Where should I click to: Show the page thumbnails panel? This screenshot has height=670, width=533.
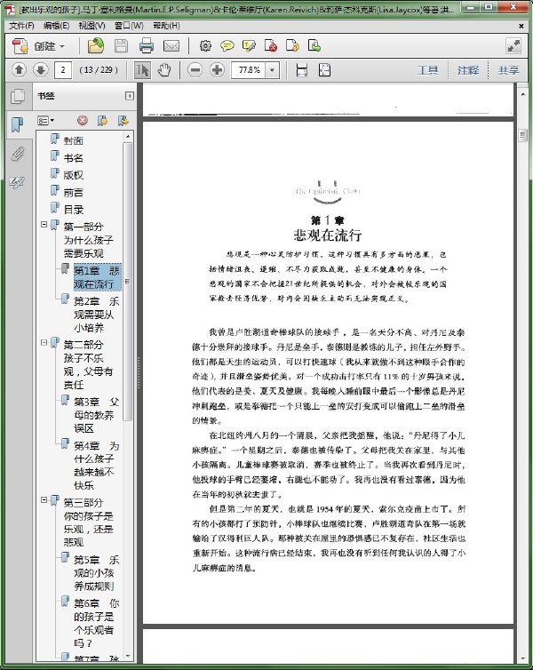tap(18, 96)
